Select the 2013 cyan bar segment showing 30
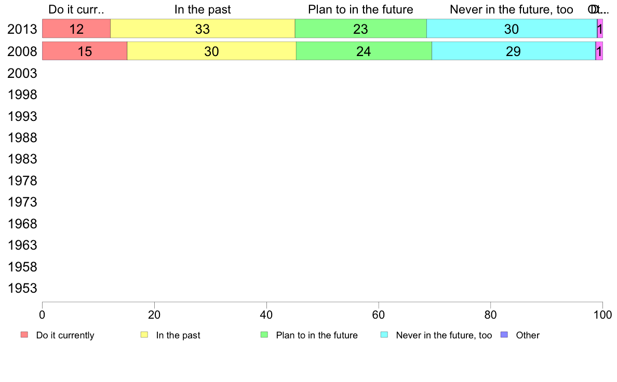Screen dimensions: 617x382 coord(512,29)
